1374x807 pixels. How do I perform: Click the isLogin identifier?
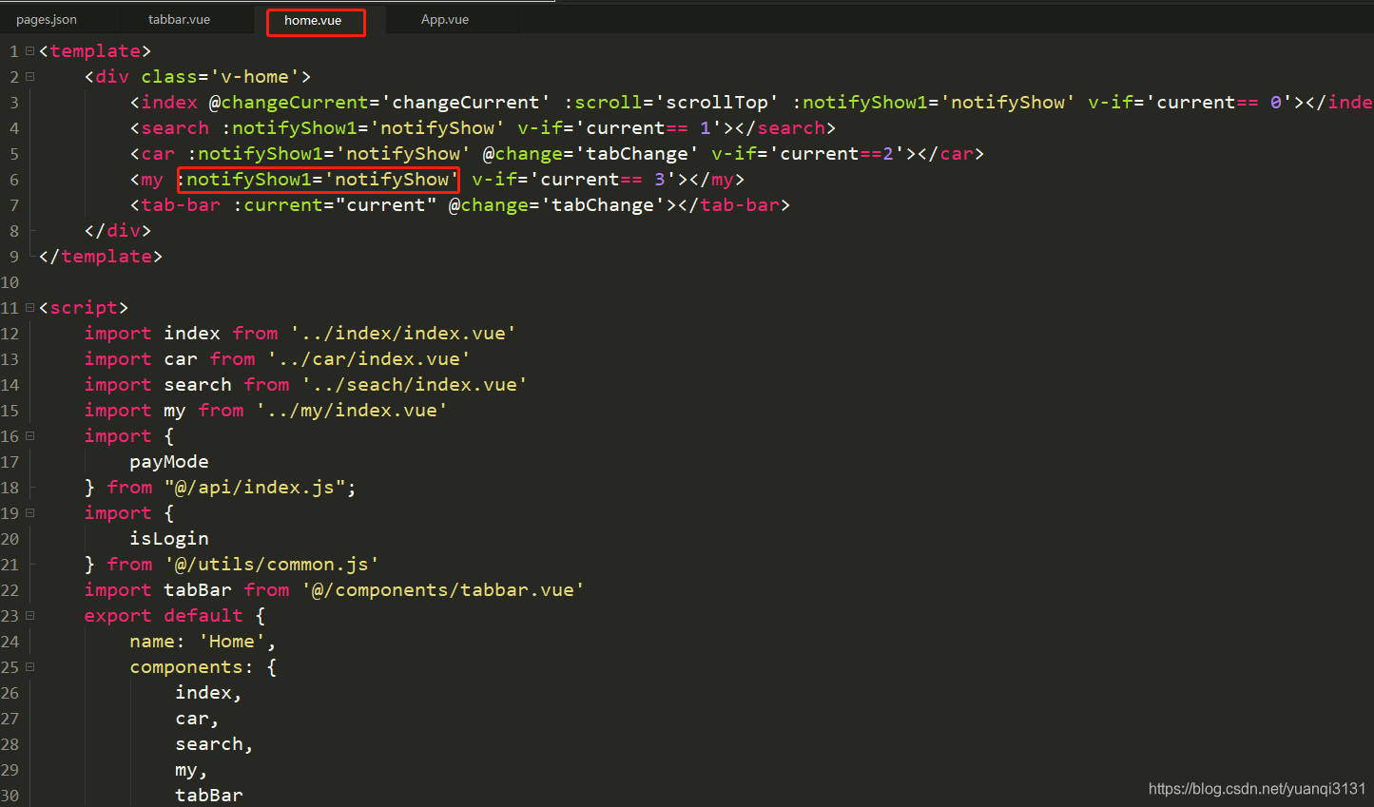pyautogui.click(x=169, y=539)
